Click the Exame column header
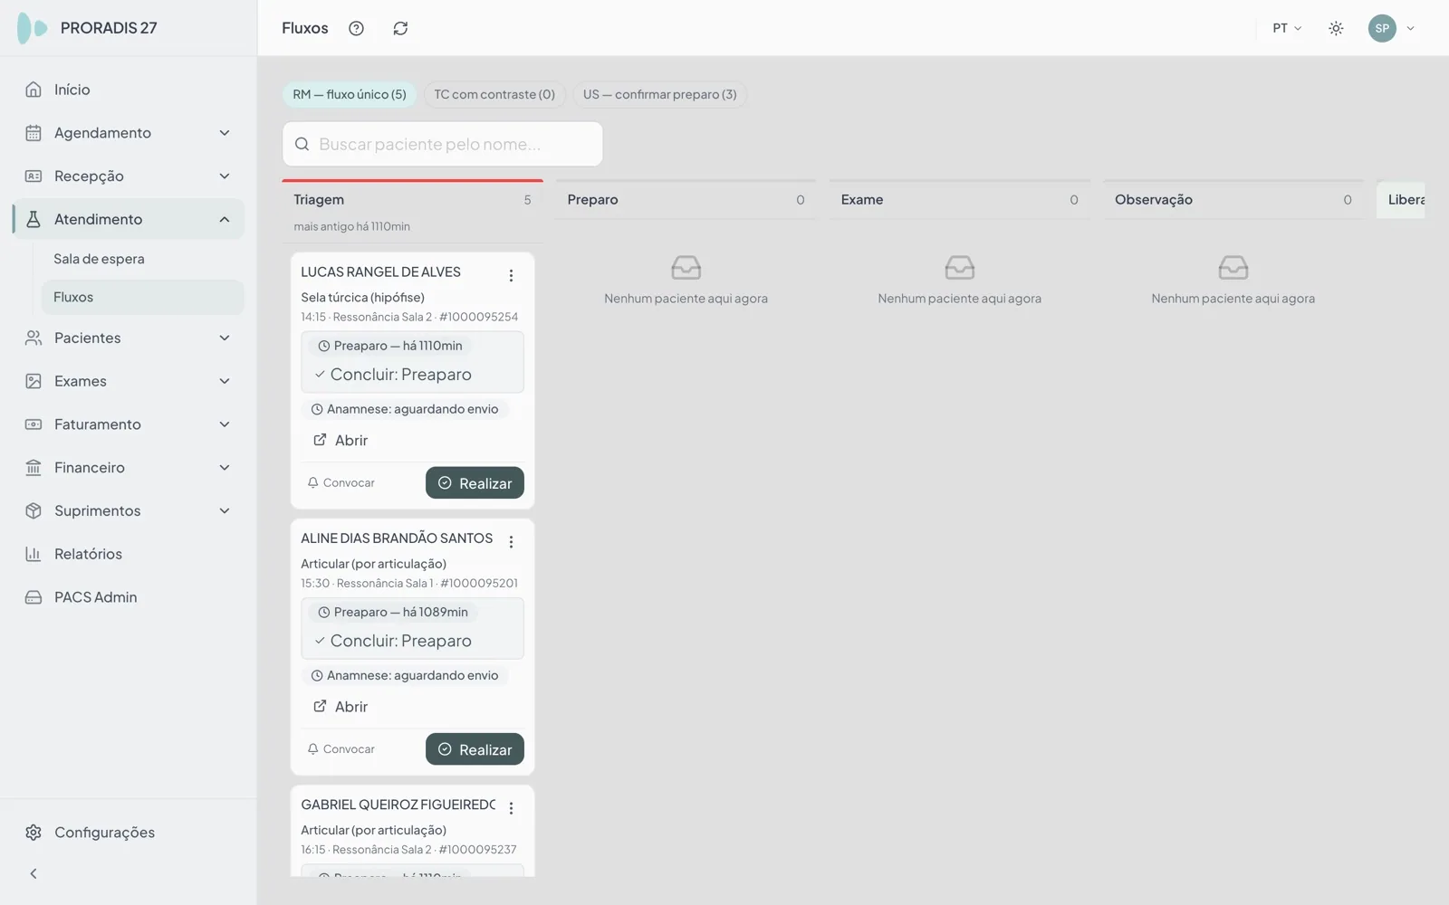The image size is (1449, 905). (x=959, y=200)
